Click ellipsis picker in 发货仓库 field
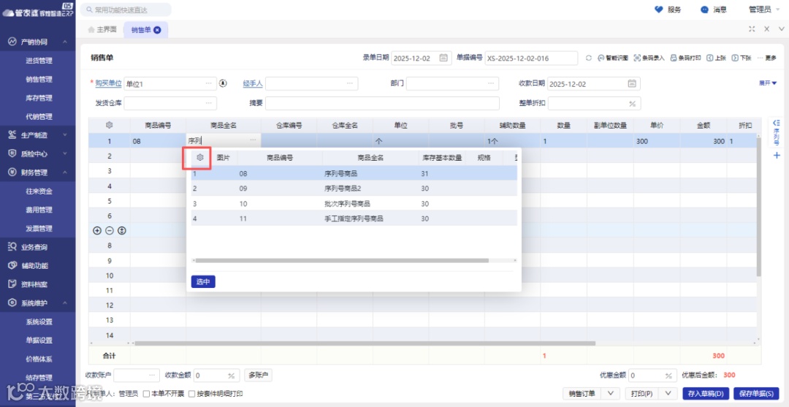This screenshot has height=407, width=789. pos(208,103)
